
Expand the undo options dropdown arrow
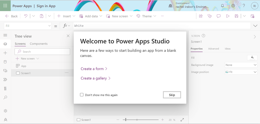[x=34, y=16]
